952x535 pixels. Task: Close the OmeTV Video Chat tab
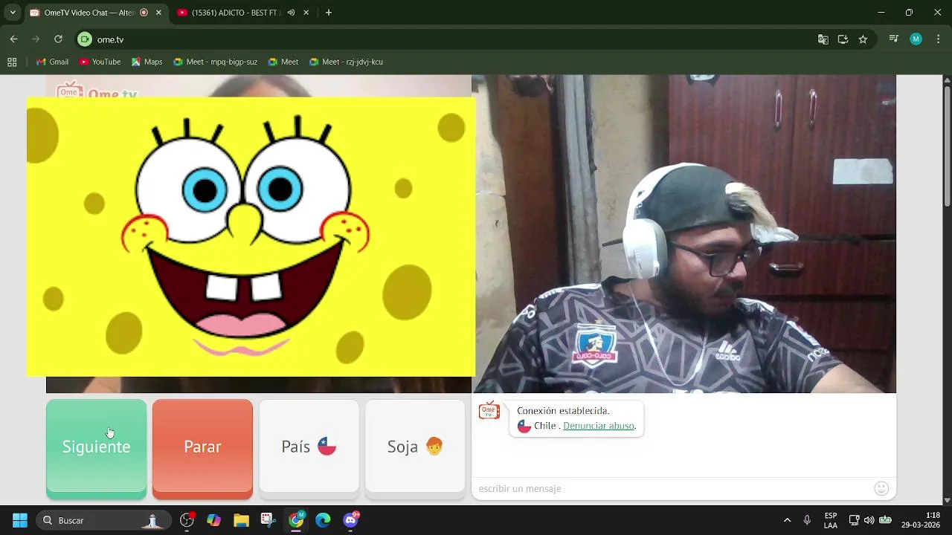click(x=158, y=13)
